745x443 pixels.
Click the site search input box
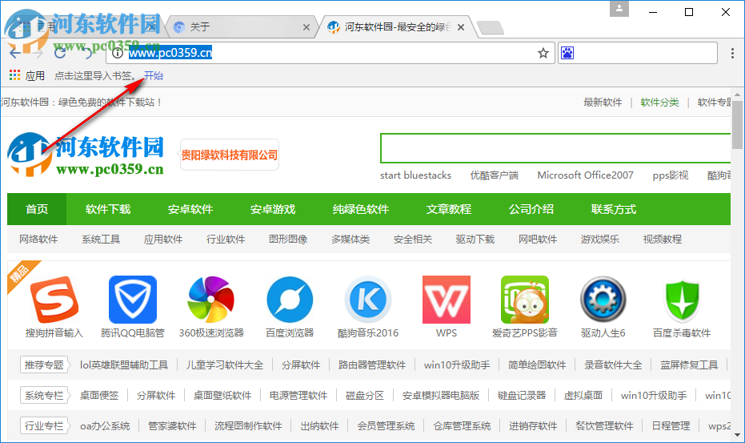555,148
